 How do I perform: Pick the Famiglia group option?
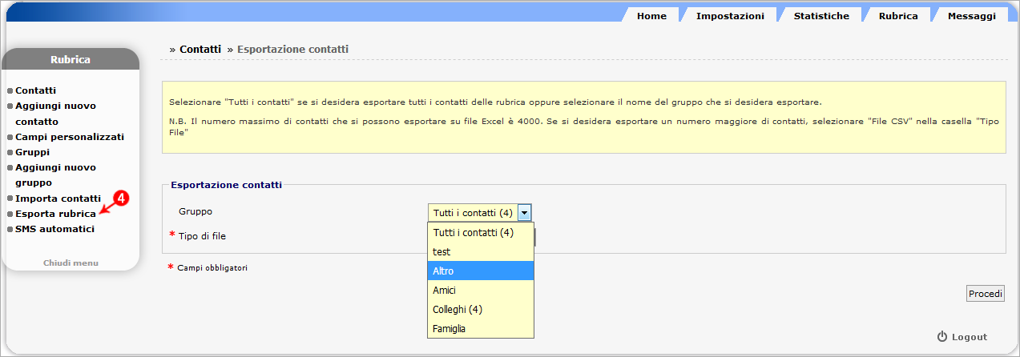click(x=481, y=329)
